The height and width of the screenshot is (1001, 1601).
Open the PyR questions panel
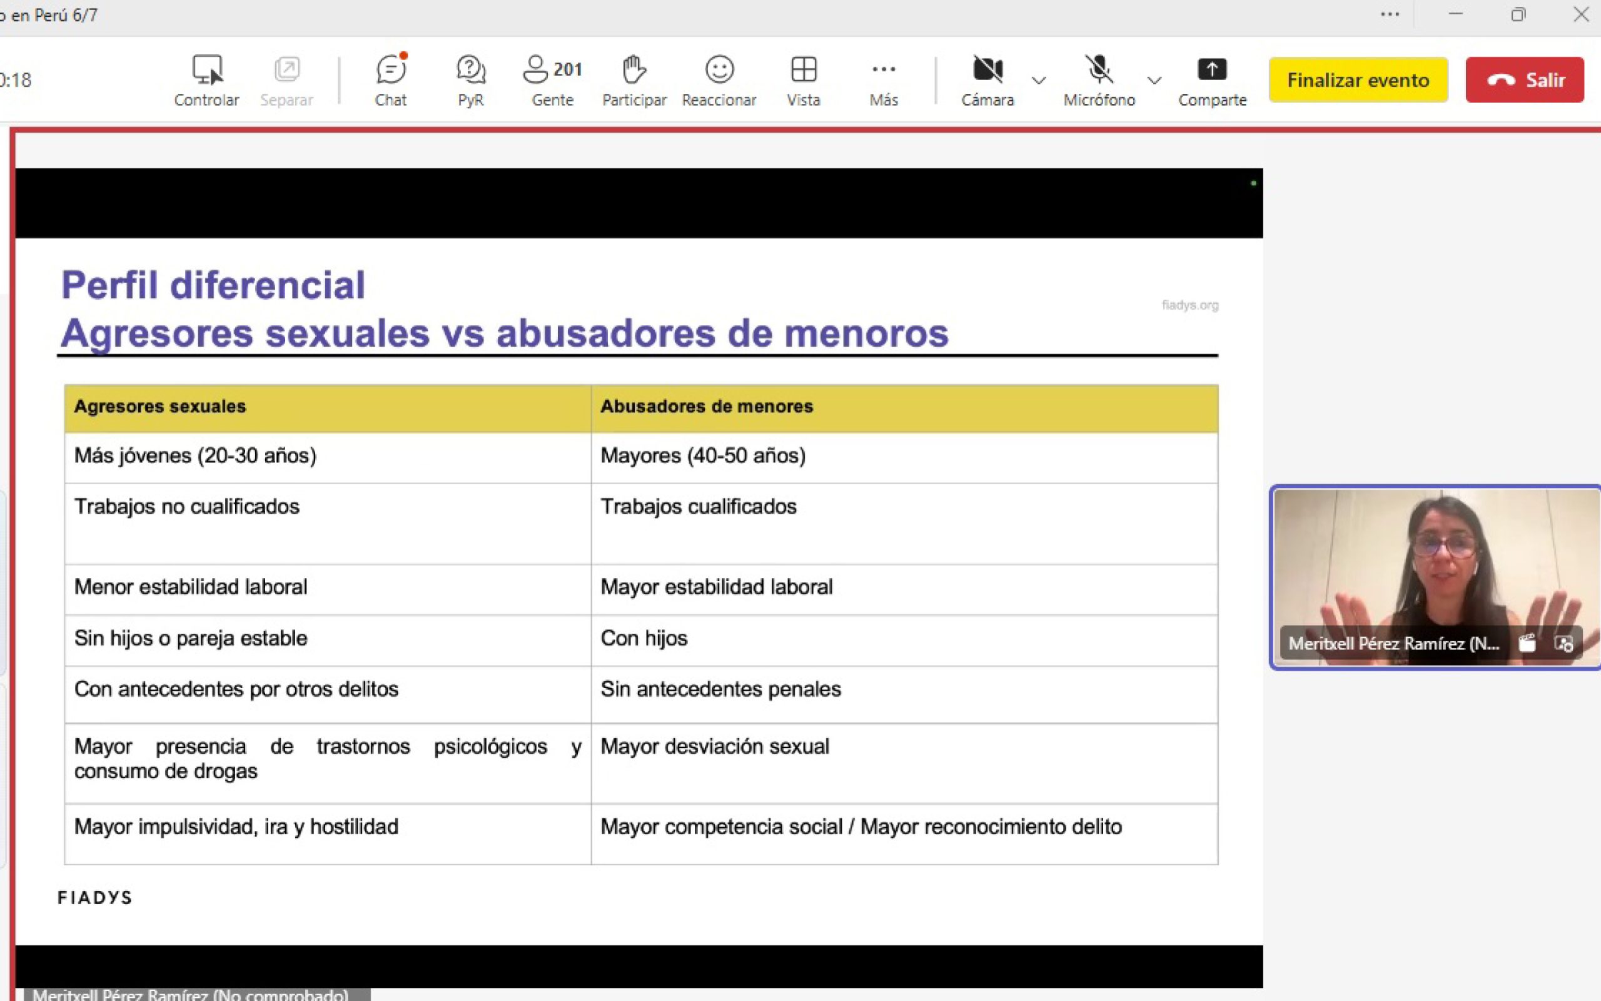pos(470,80)
